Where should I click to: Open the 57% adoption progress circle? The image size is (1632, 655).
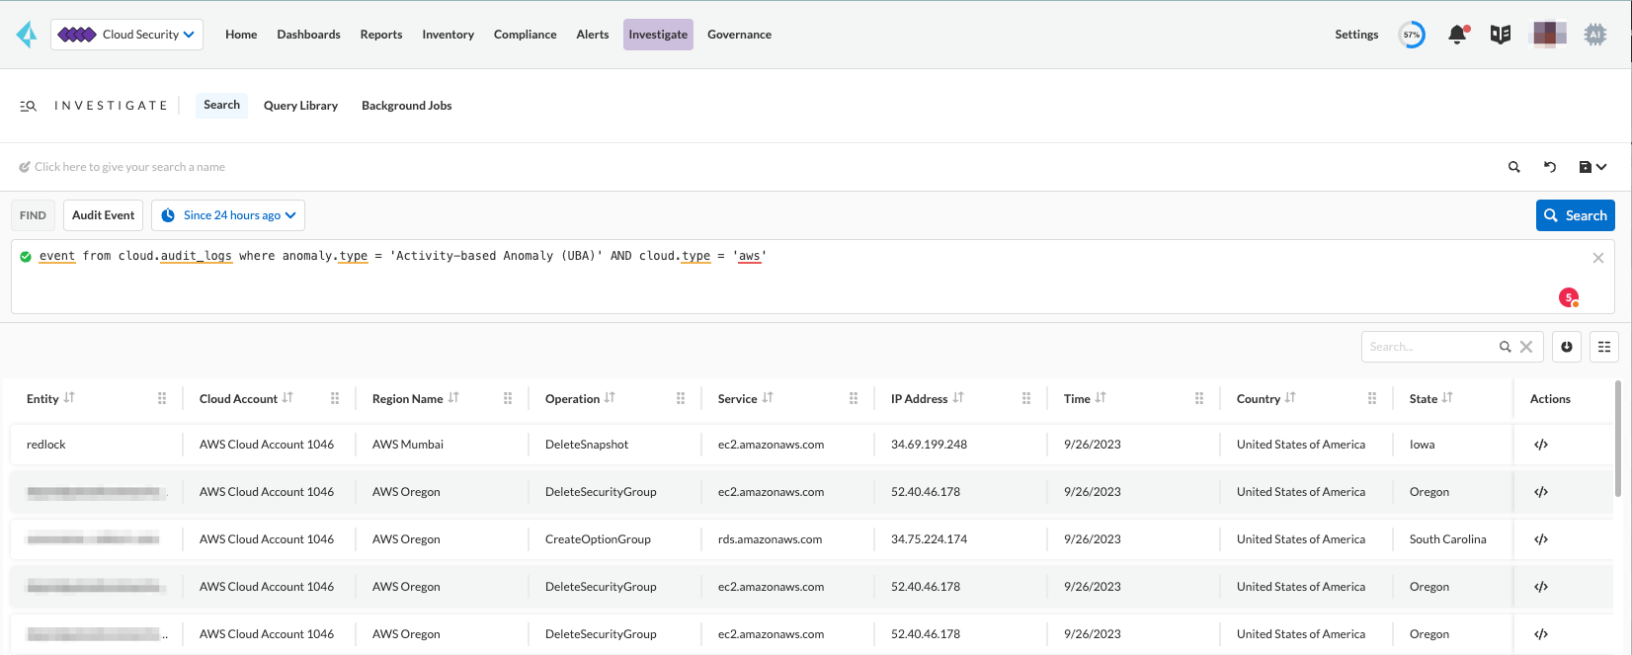click(x=1412, y=35)
